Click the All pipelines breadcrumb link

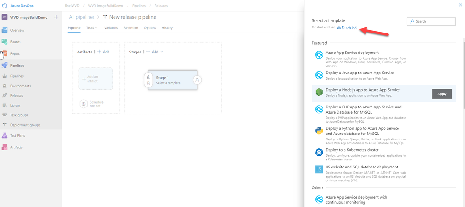click(82, 17)
